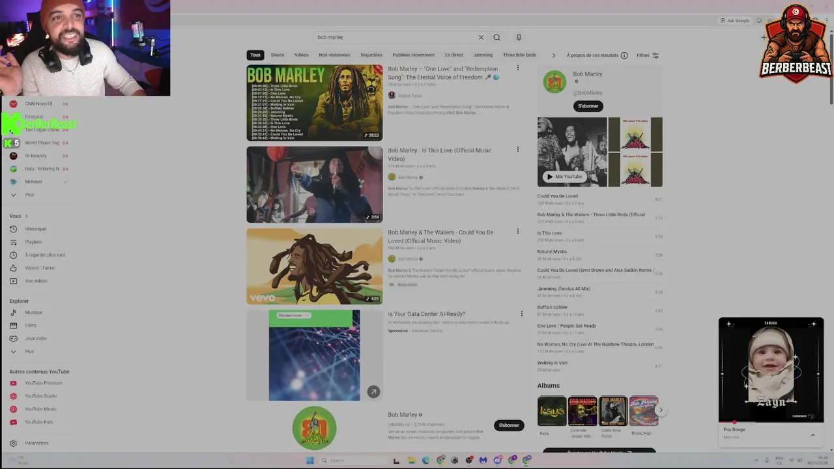The height and width of the screenshot is (469, 834).
Task: Select the Jamming filter chip
Action: (x=483, y=55)
